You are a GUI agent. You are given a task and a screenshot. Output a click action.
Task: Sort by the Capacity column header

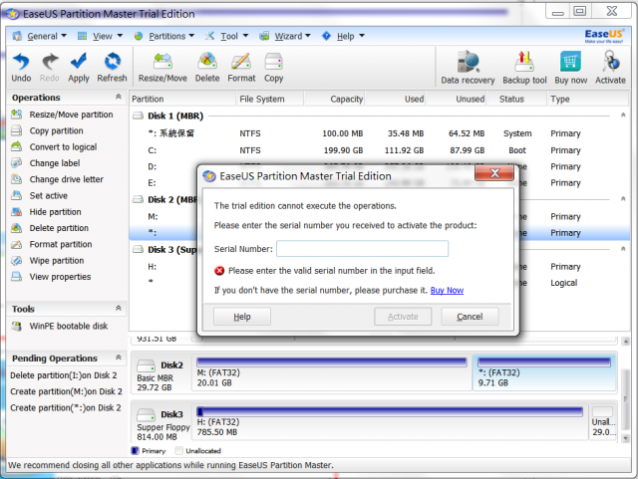click(x=335, y=99)
